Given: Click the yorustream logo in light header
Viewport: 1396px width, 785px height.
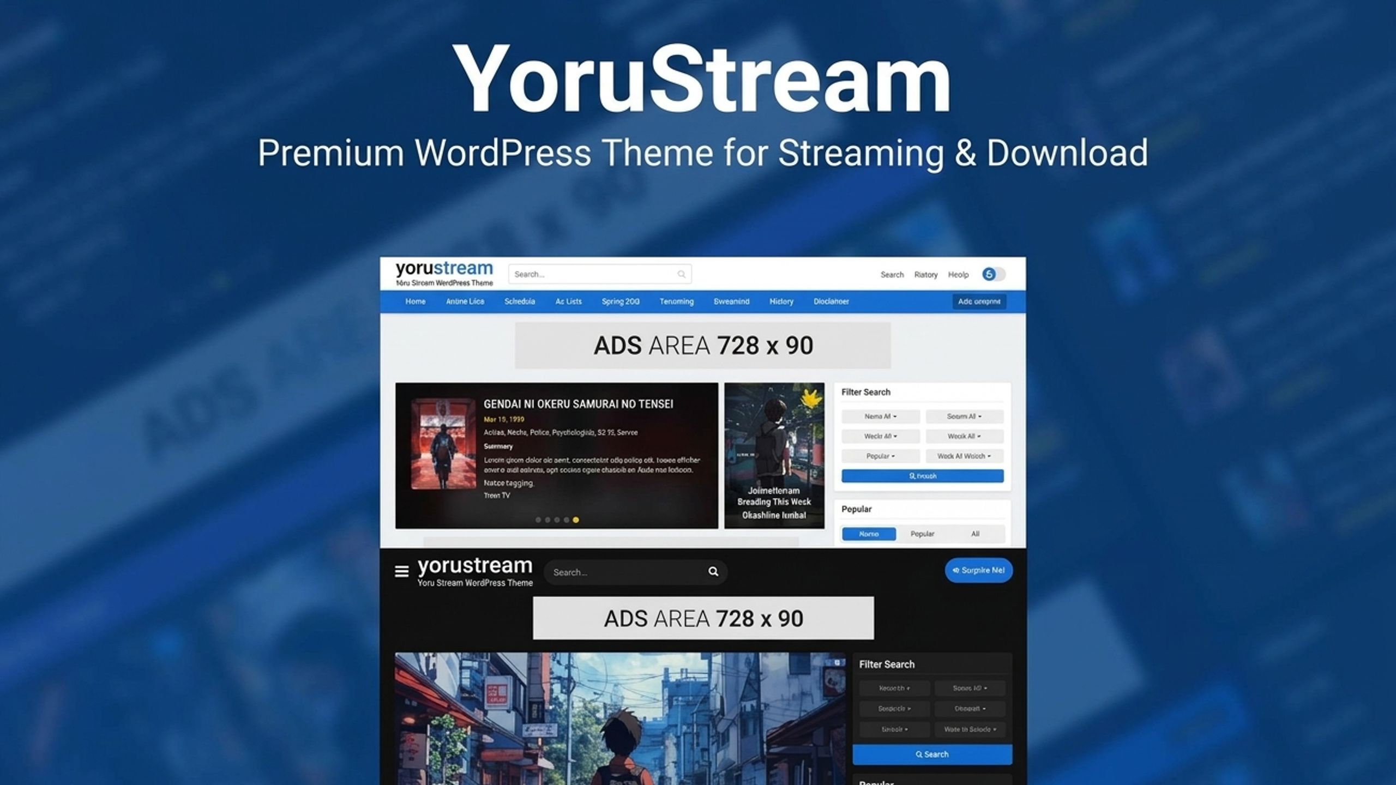Looking at the screenshot, I should [444, 273].
